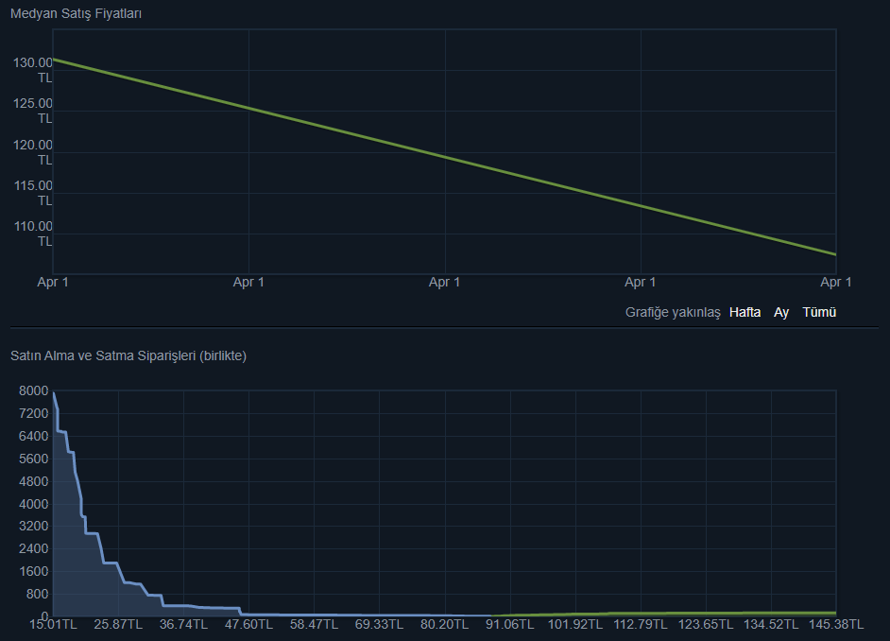This screenshot has height=641, width=890.
Task: Click the 130.00 TL price axis label
Action: coord(33,70)
